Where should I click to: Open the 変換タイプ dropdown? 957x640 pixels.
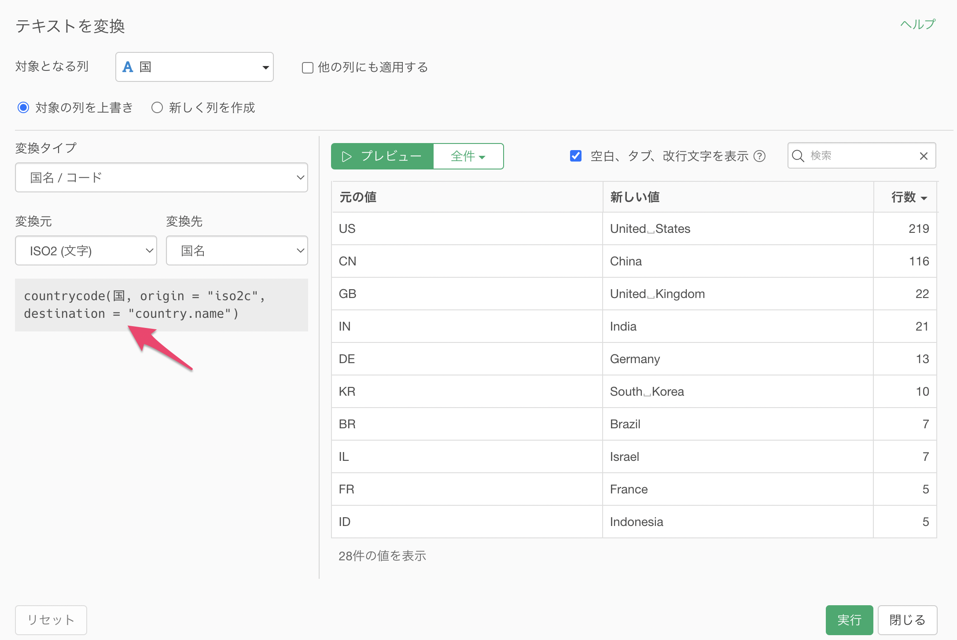click(162, 177)
